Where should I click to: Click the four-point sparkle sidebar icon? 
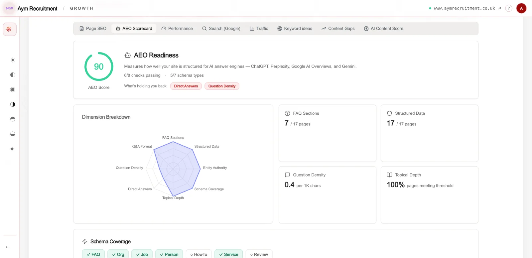point(12,149)
